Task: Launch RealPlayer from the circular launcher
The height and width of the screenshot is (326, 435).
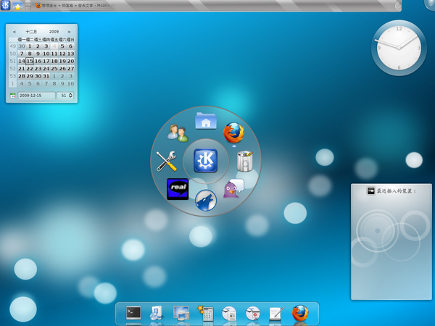Action: 178,189
